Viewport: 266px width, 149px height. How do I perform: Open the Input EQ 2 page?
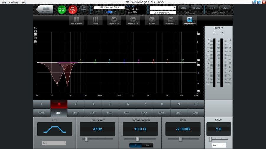click(133, 21)
